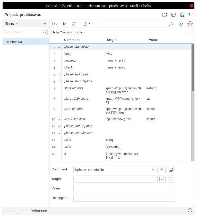Image resolution: width=197 pixels, height=217 pixels.
Task: Start recording with the REC button
Action: tap(190, 24)
